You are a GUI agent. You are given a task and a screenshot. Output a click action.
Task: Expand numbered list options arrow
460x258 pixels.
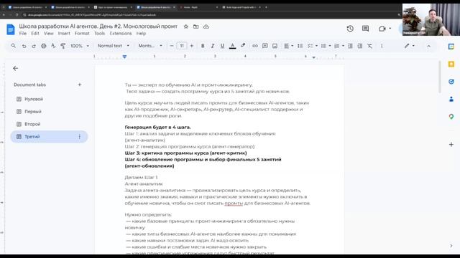click(343, 46)
